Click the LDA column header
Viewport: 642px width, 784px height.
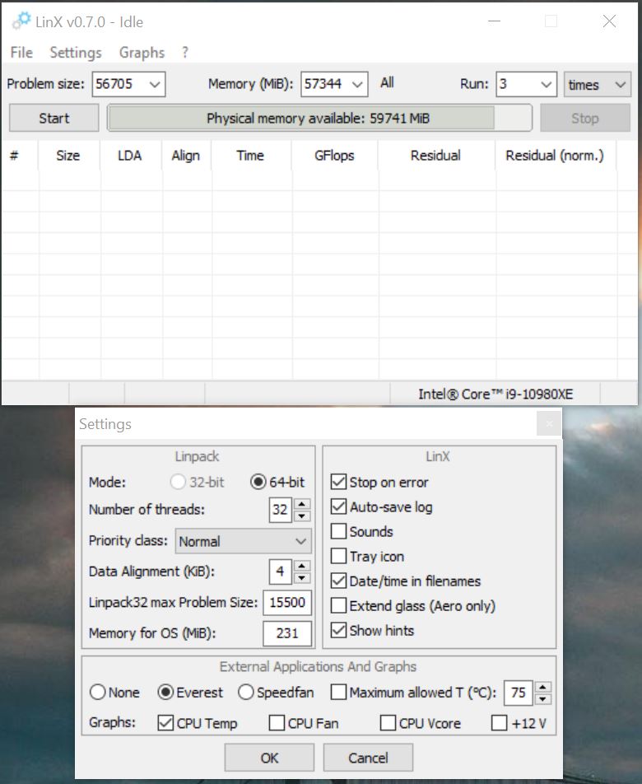(x=130, y=156)
